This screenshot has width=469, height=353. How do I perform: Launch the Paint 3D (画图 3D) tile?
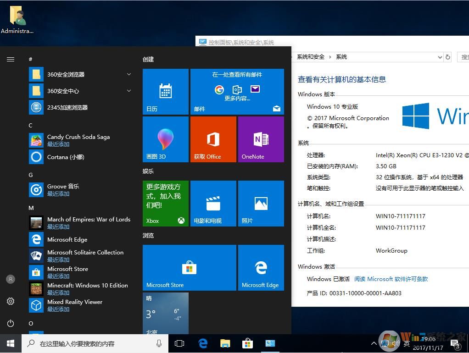tap(165, 139)
